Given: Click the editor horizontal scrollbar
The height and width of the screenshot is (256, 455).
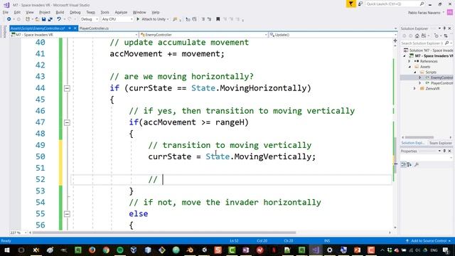Looking at the screenshot, I should coord(164,233).
